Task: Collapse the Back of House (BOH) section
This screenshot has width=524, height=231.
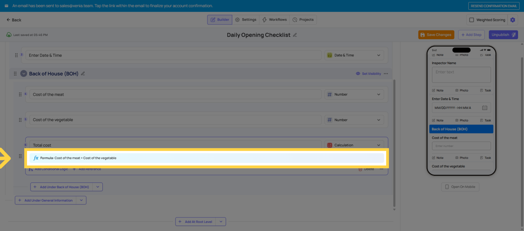Action: (x=24, y=73)
